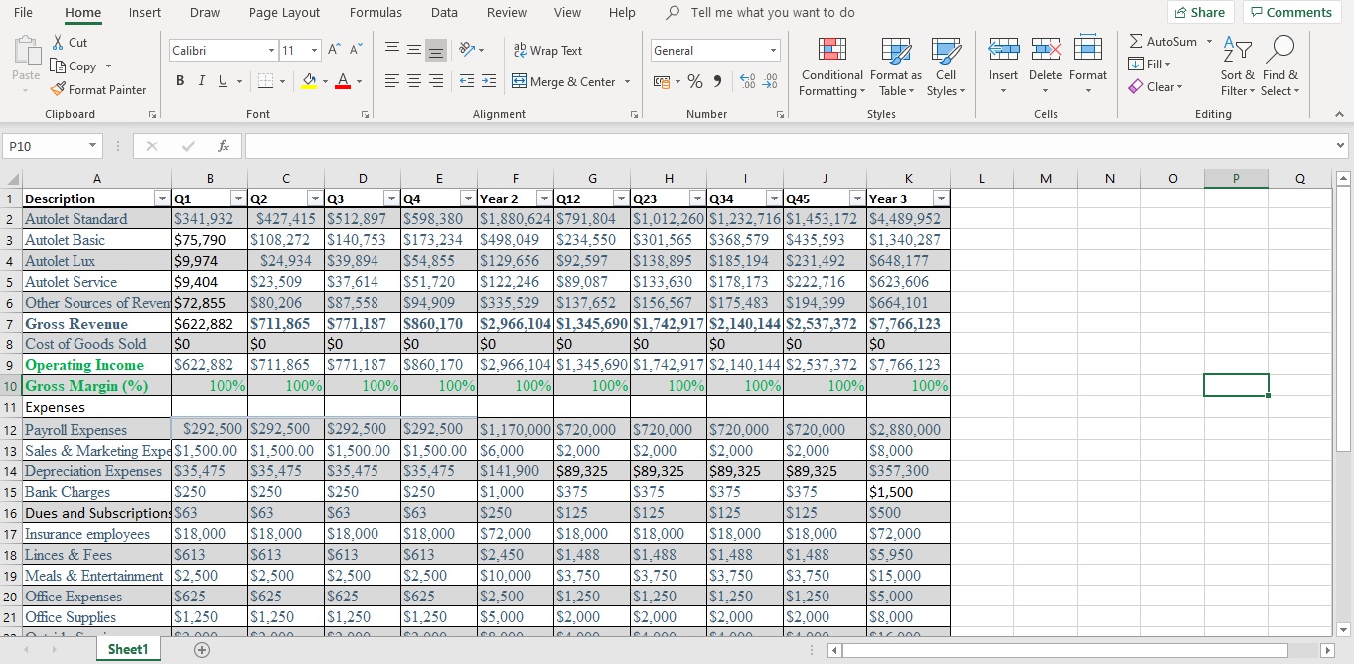Screen dimensions: 1354x664
Task: Click the Insert cells icon
Action: (1004, 51)
